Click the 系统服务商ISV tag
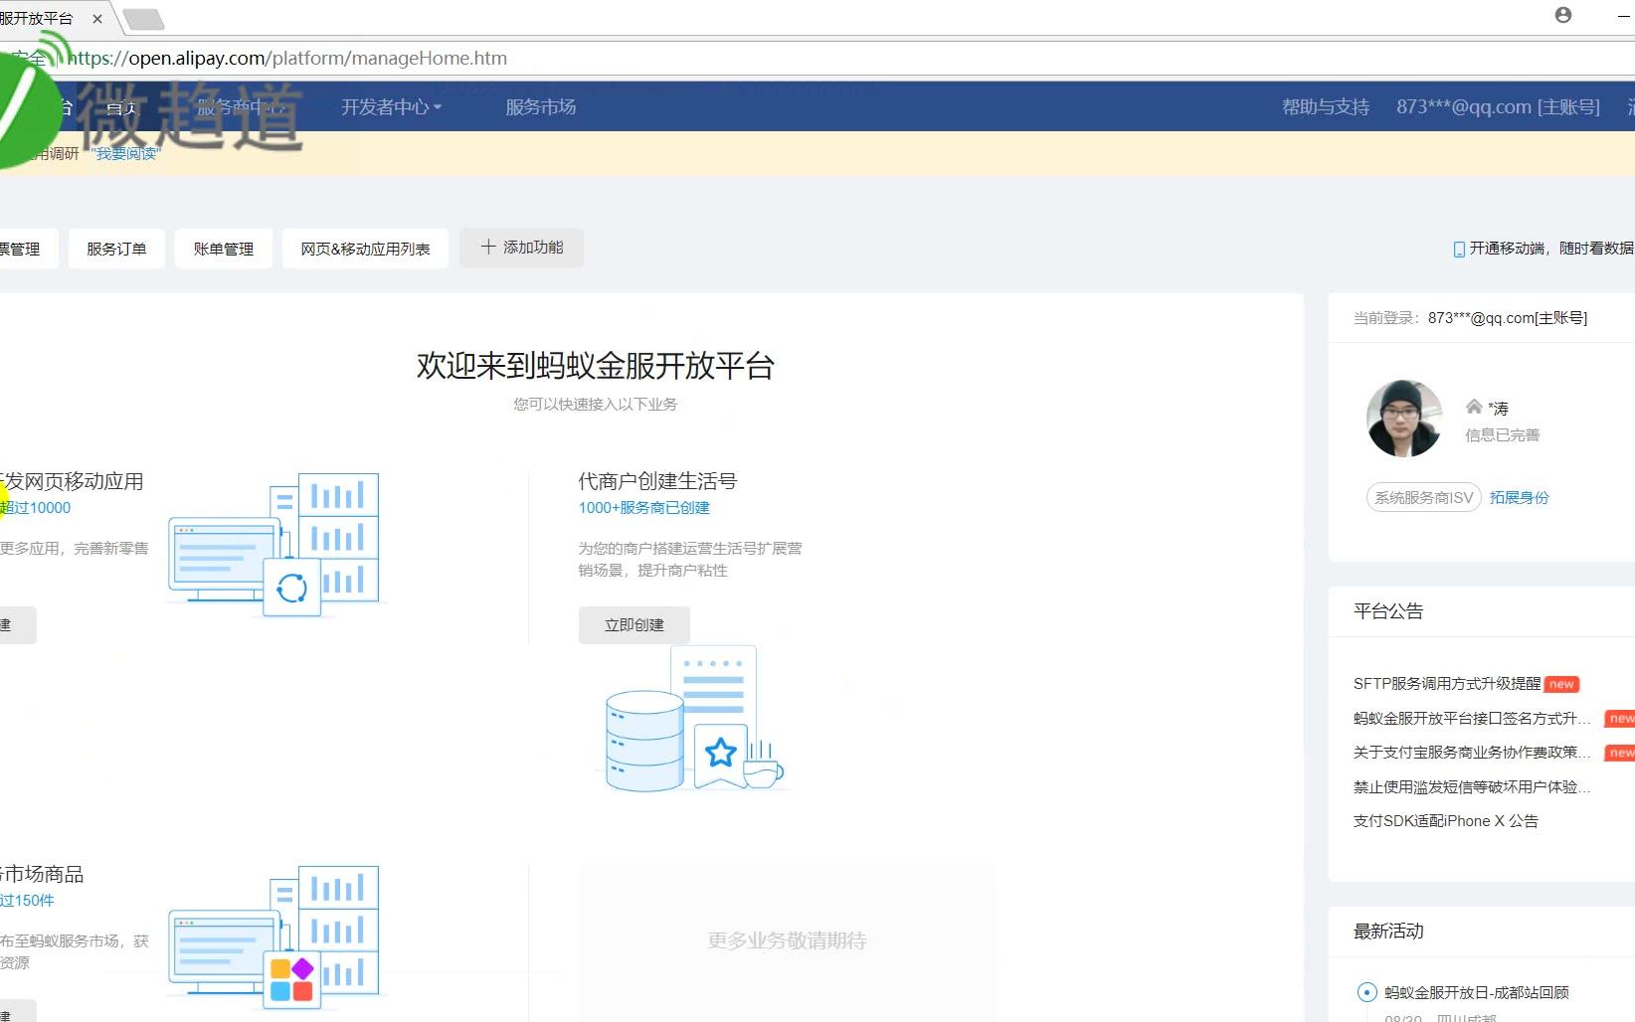This screenshot has height=1022, width=1635. (1424, 497)
